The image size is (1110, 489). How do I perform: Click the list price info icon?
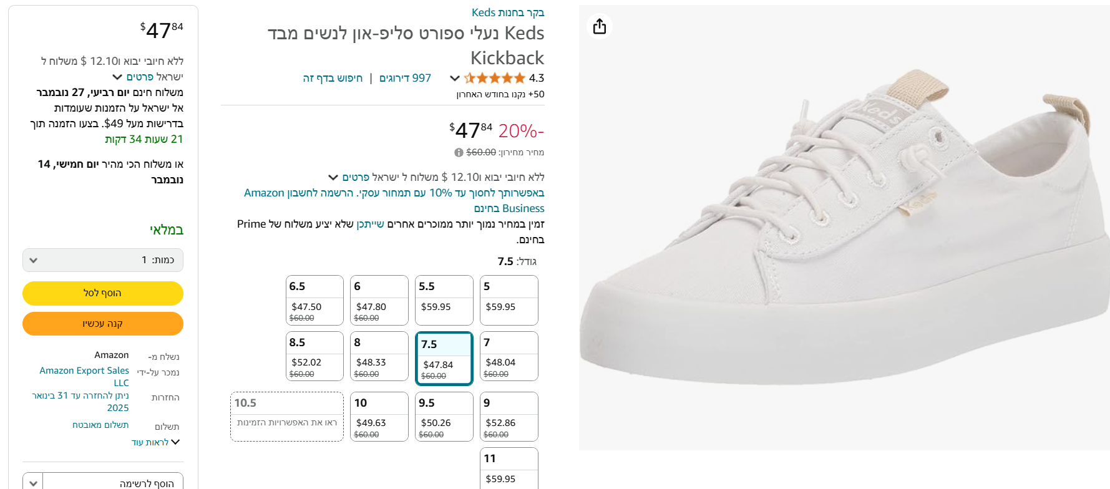(x=459, y=152)
